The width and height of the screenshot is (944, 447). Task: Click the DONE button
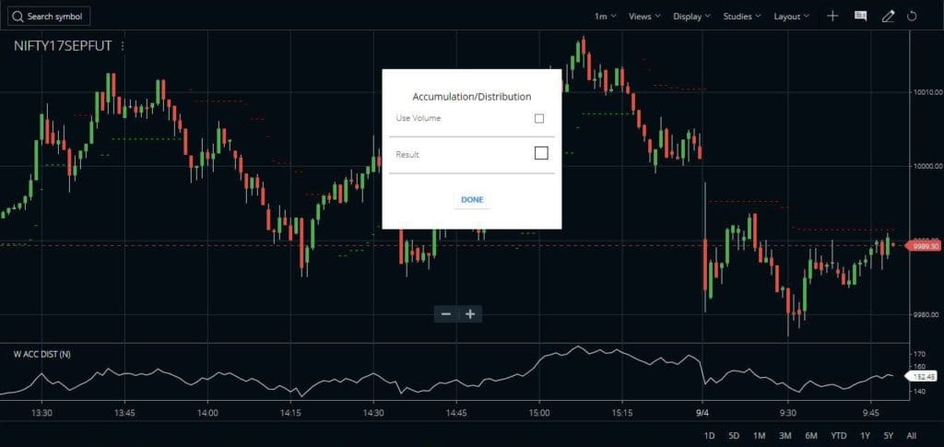(x=472, y=200)
